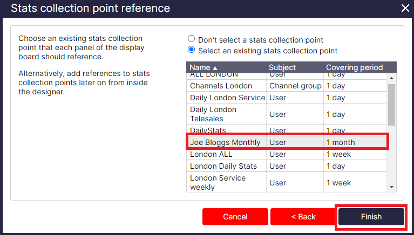Click the Subject column header

pos(282,67)
